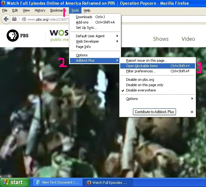The image size is (206, 187).
Task: Open the File menu
Action: pyautogui.click(x=5, y=10)
